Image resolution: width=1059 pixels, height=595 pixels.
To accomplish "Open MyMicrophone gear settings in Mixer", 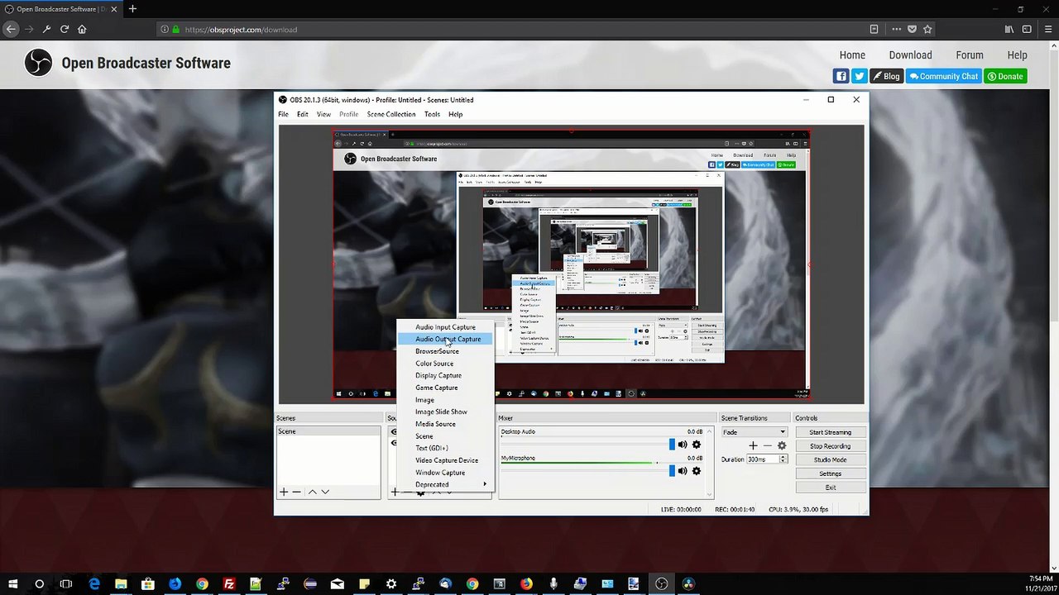I will pyautogui.click(x=697, y=471).
